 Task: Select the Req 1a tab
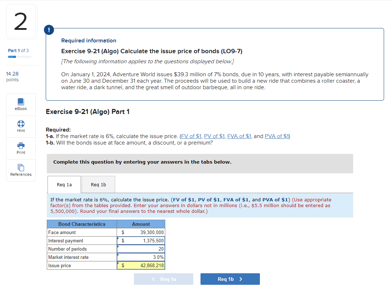(64, 184)
